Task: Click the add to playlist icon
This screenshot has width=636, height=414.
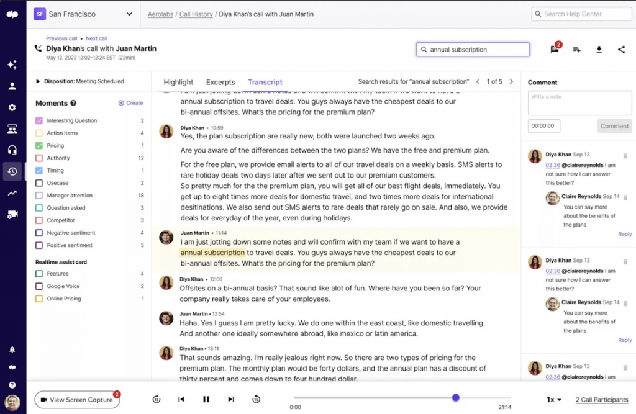Action: (576, 50)
